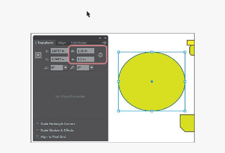Click the X position field
The height and width of the screenshot is (153, 225).
pos(59,51)
